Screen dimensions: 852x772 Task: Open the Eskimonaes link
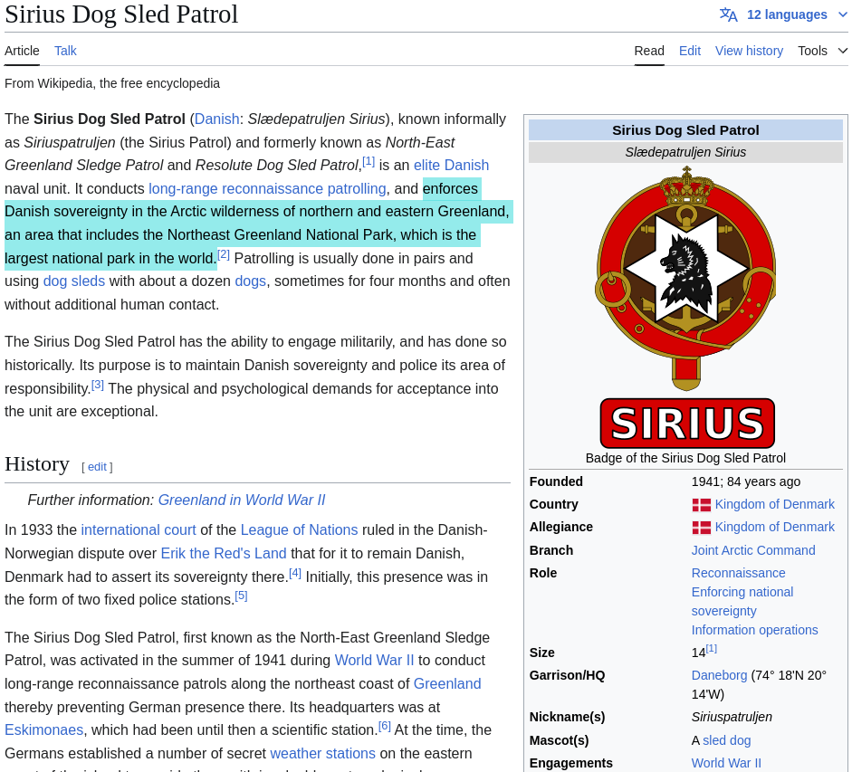(44, 729)
